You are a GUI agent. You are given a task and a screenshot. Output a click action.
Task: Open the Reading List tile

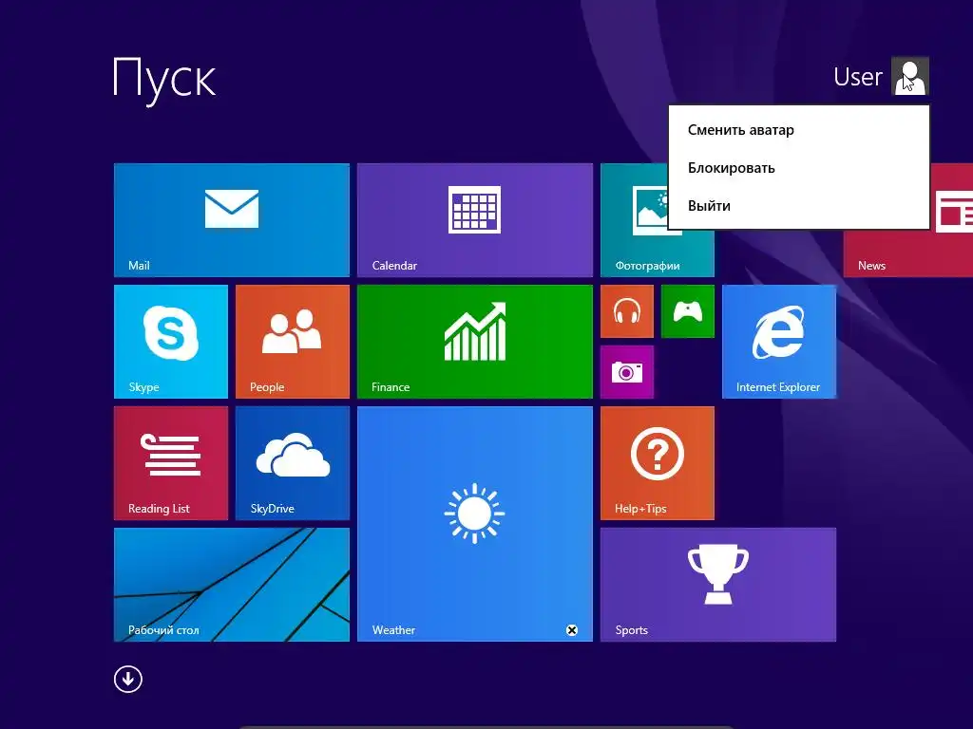pyautogui.click(x=171, y=463)
